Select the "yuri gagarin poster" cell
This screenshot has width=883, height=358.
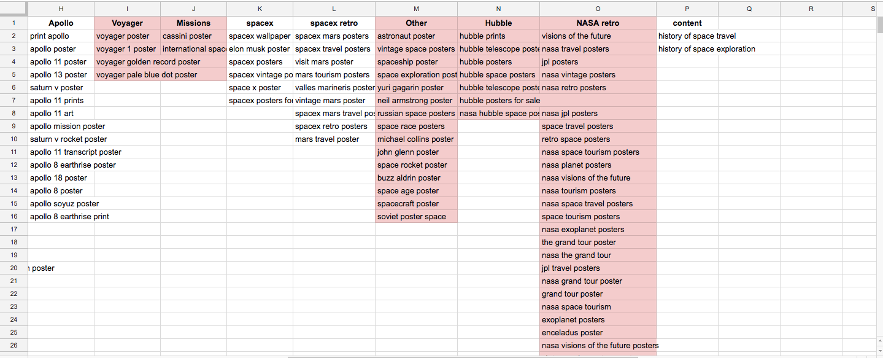tap(416, 88)
